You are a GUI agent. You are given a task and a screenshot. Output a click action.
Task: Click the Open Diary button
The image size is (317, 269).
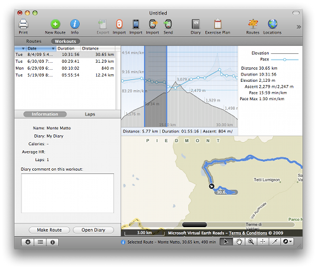tap(93, 230)
